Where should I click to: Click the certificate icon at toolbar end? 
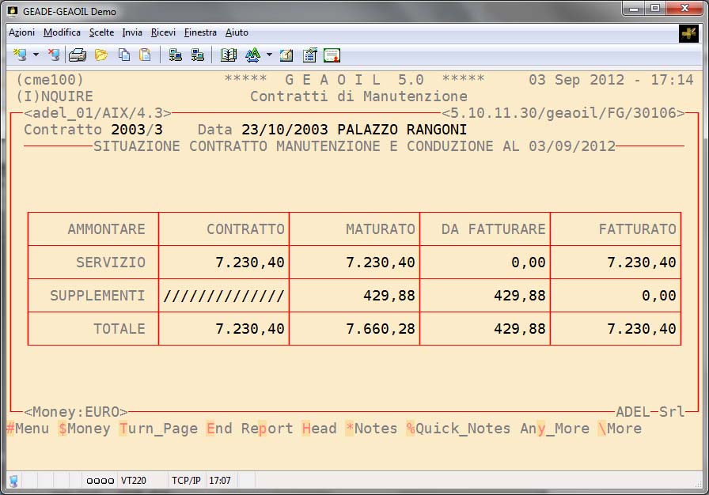pyautogui.click(x=332, y=55)
